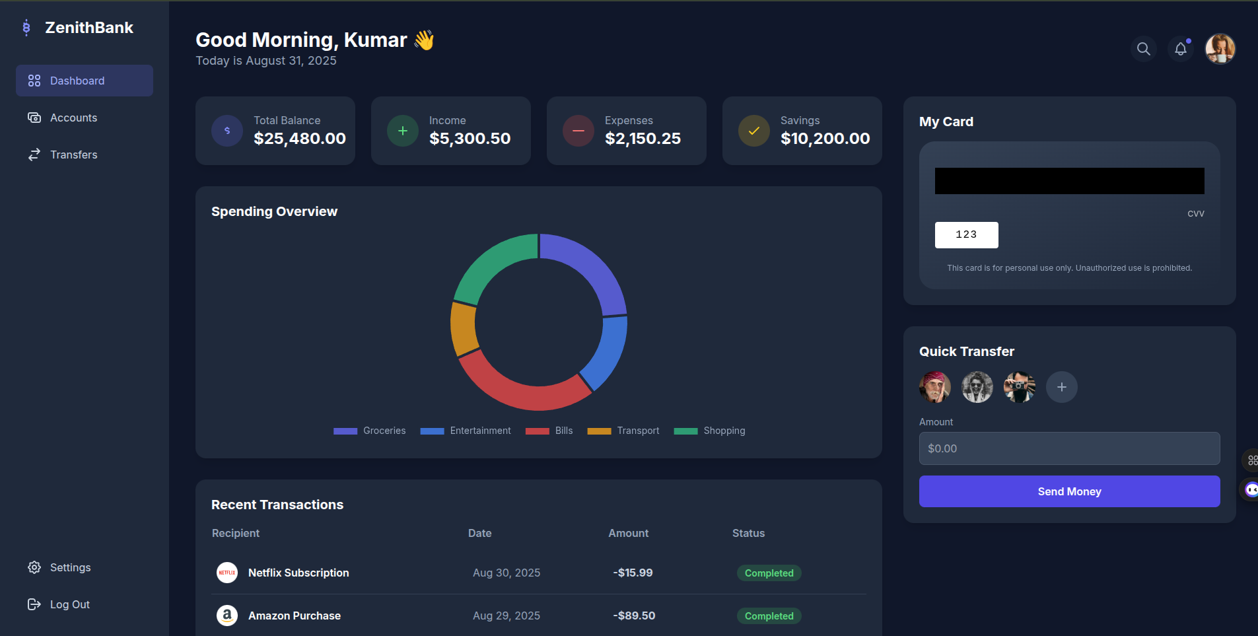1258x636 pixels.
Task: Click the Total Balance dollar icon
Action: (x=227, y=131)
